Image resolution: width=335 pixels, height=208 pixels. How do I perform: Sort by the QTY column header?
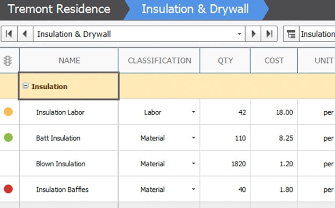click(x=225, y=60)
